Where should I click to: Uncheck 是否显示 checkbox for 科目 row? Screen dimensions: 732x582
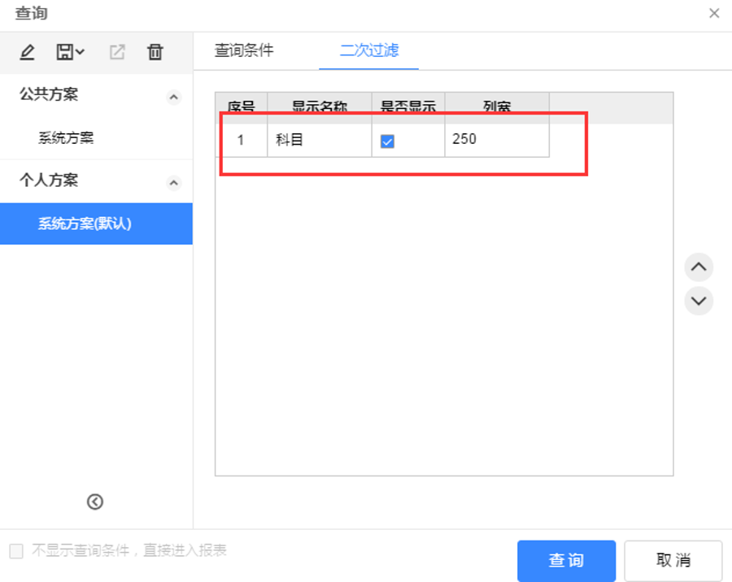(x=388, y=141)
